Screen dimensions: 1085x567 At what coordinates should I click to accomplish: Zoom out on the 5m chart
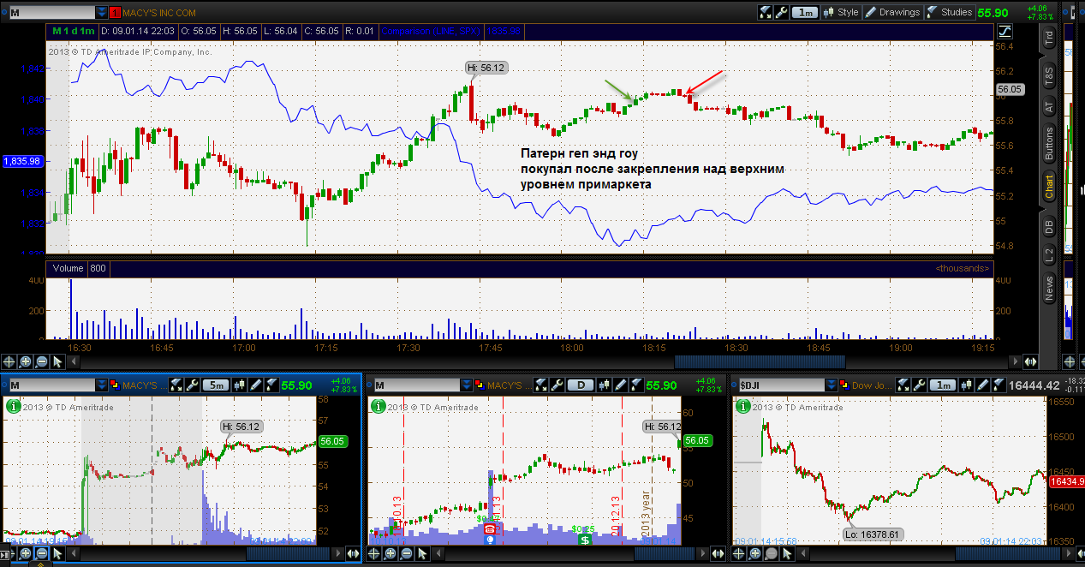click(x=41, y=553)
